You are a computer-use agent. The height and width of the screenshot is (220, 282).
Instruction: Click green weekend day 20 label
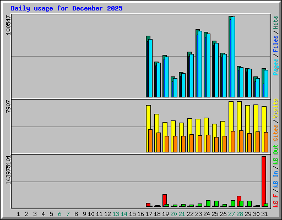[173, 214]
